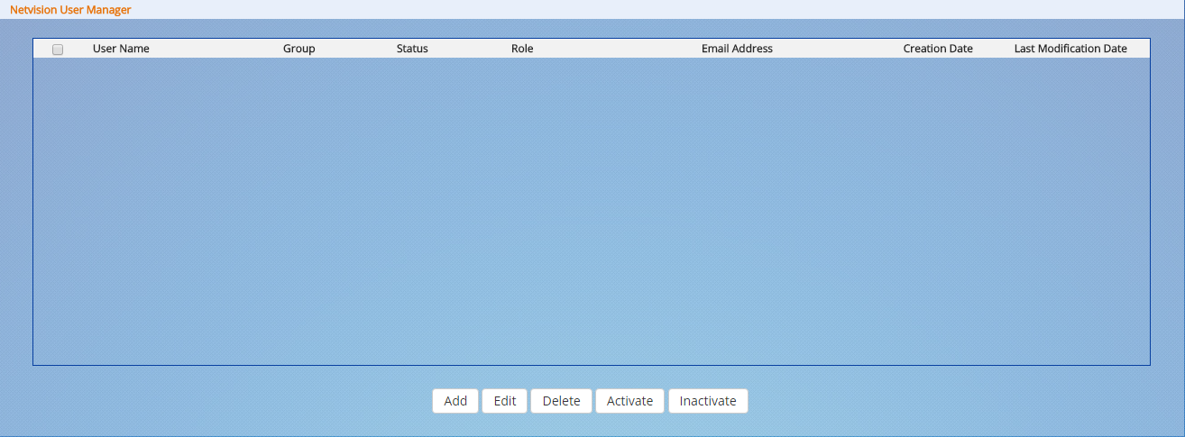This screenshot has width=1185, height=437.
Task: Click the Creation Date column header
Action: click(938, 49)
